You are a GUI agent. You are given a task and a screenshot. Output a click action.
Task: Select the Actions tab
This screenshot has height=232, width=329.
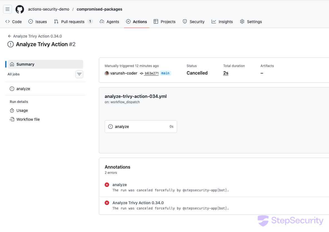137,22
